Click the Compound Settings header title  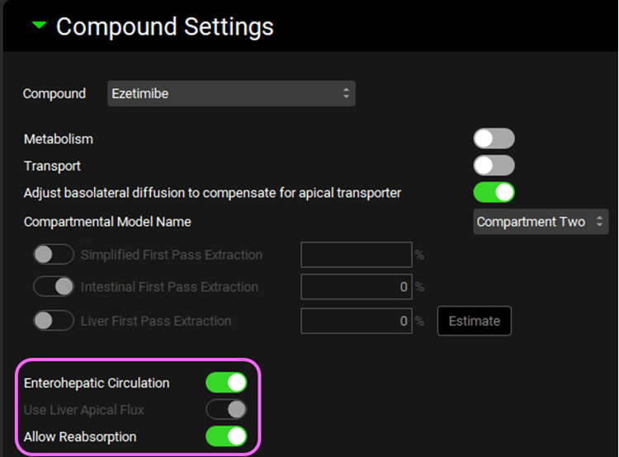(x=164, y=26)
